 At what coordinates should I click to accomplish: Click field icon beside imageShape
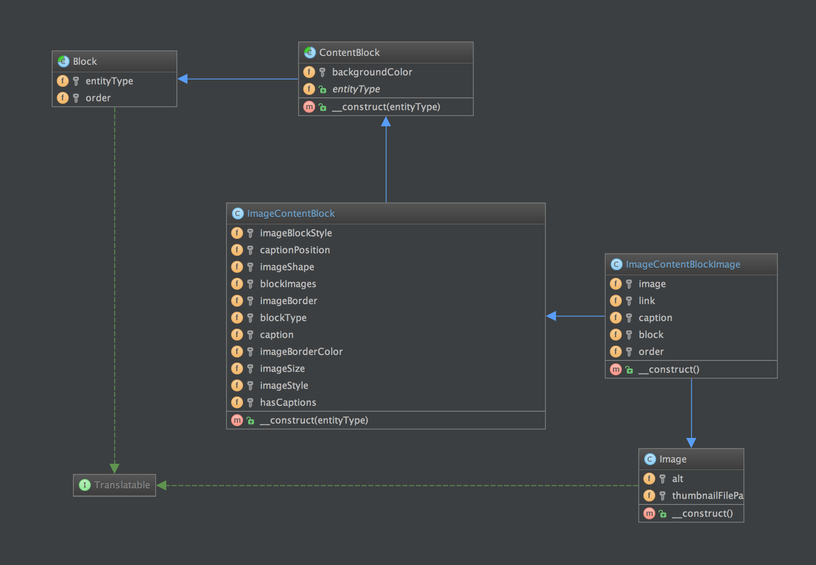(x=237, y=267)
